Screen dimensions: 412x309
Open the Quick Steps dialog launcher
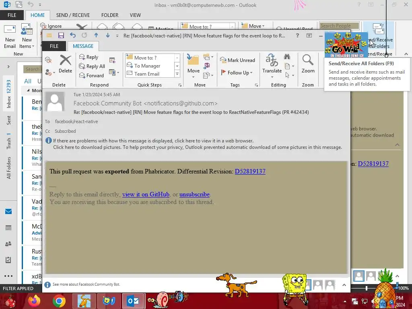point(180,85)
